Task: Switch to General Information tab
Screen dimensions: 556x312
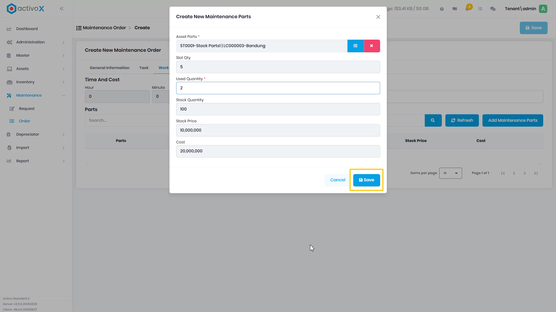Action: pos(110,68)
